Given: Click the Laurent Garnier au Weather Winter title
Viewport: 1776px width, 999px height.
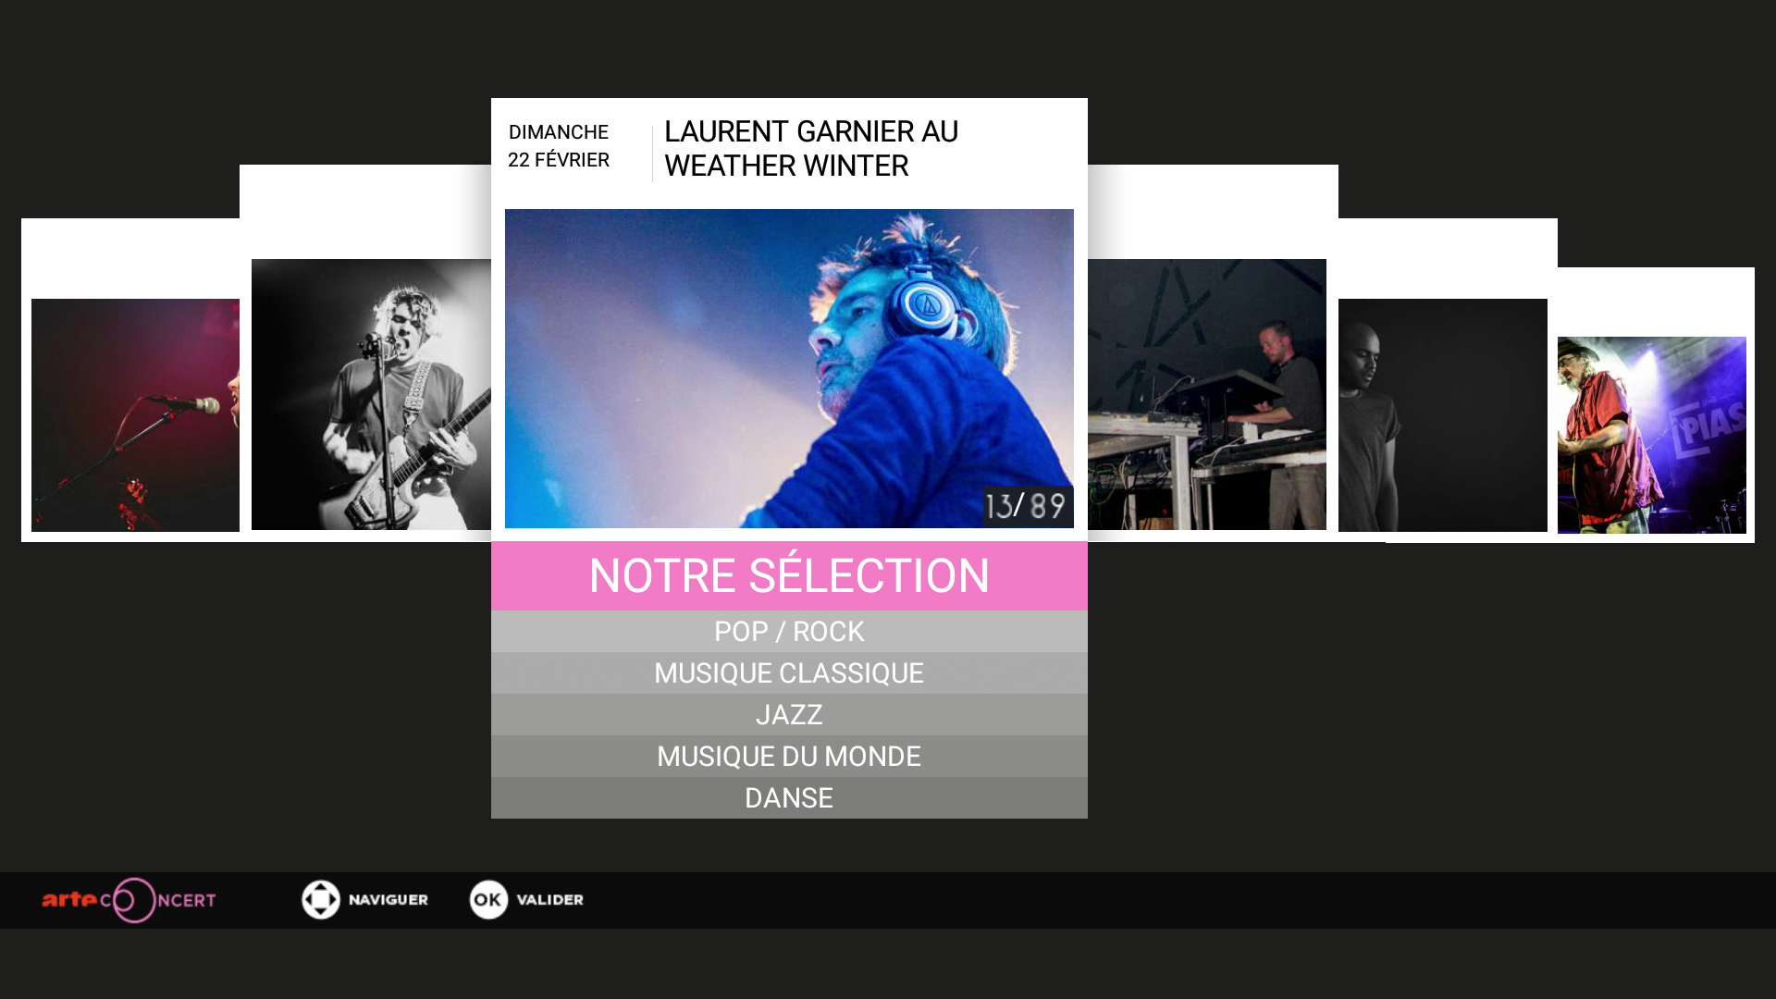Looking at the screenshot, I should (x=811, y=149).
